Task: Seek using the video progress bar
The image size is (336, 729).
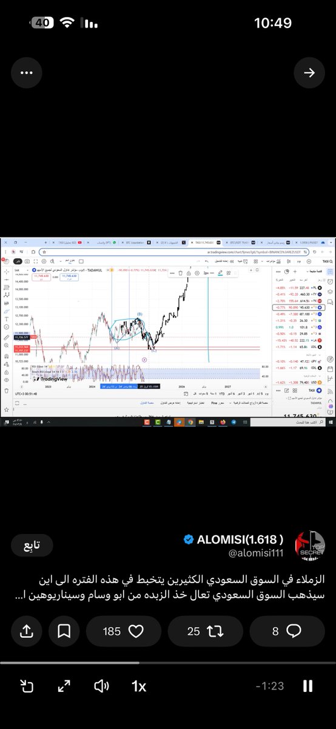Action: pos(168,663)
